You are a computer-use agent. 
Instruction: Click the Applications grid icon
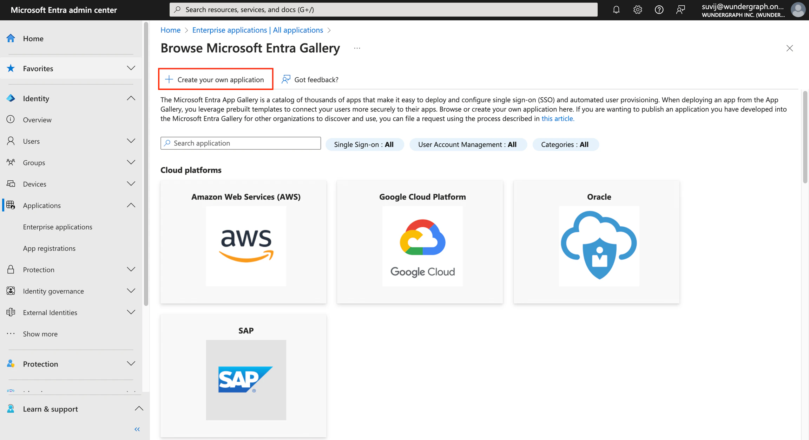[11, 205]
